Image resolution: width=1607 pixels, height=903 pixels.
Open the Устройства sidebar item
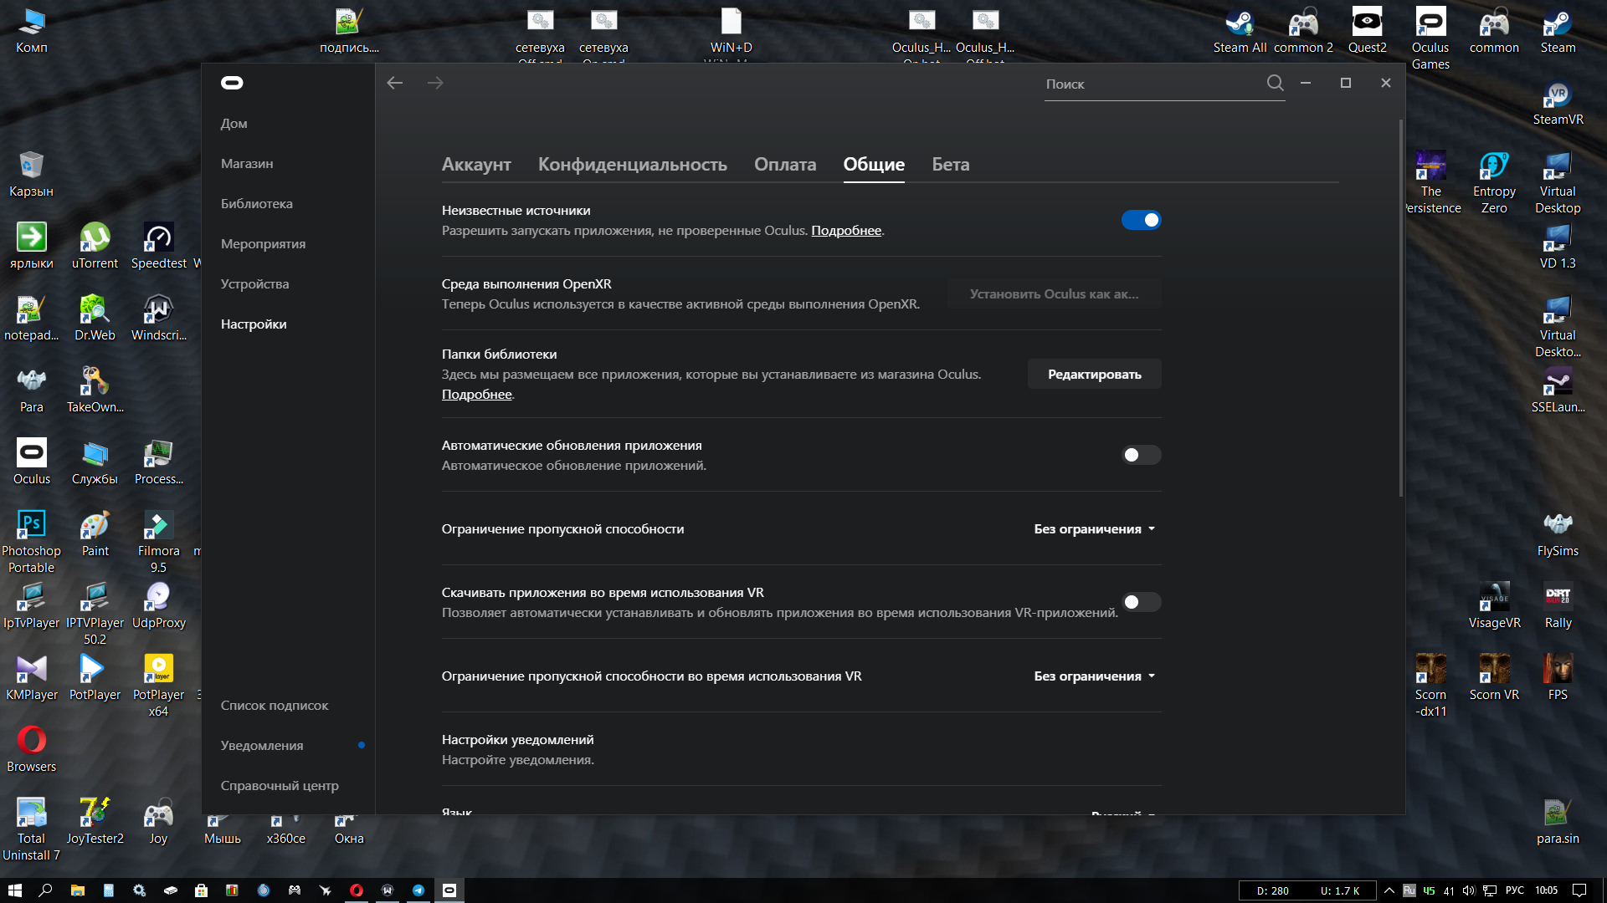click(x=254, y=284)
